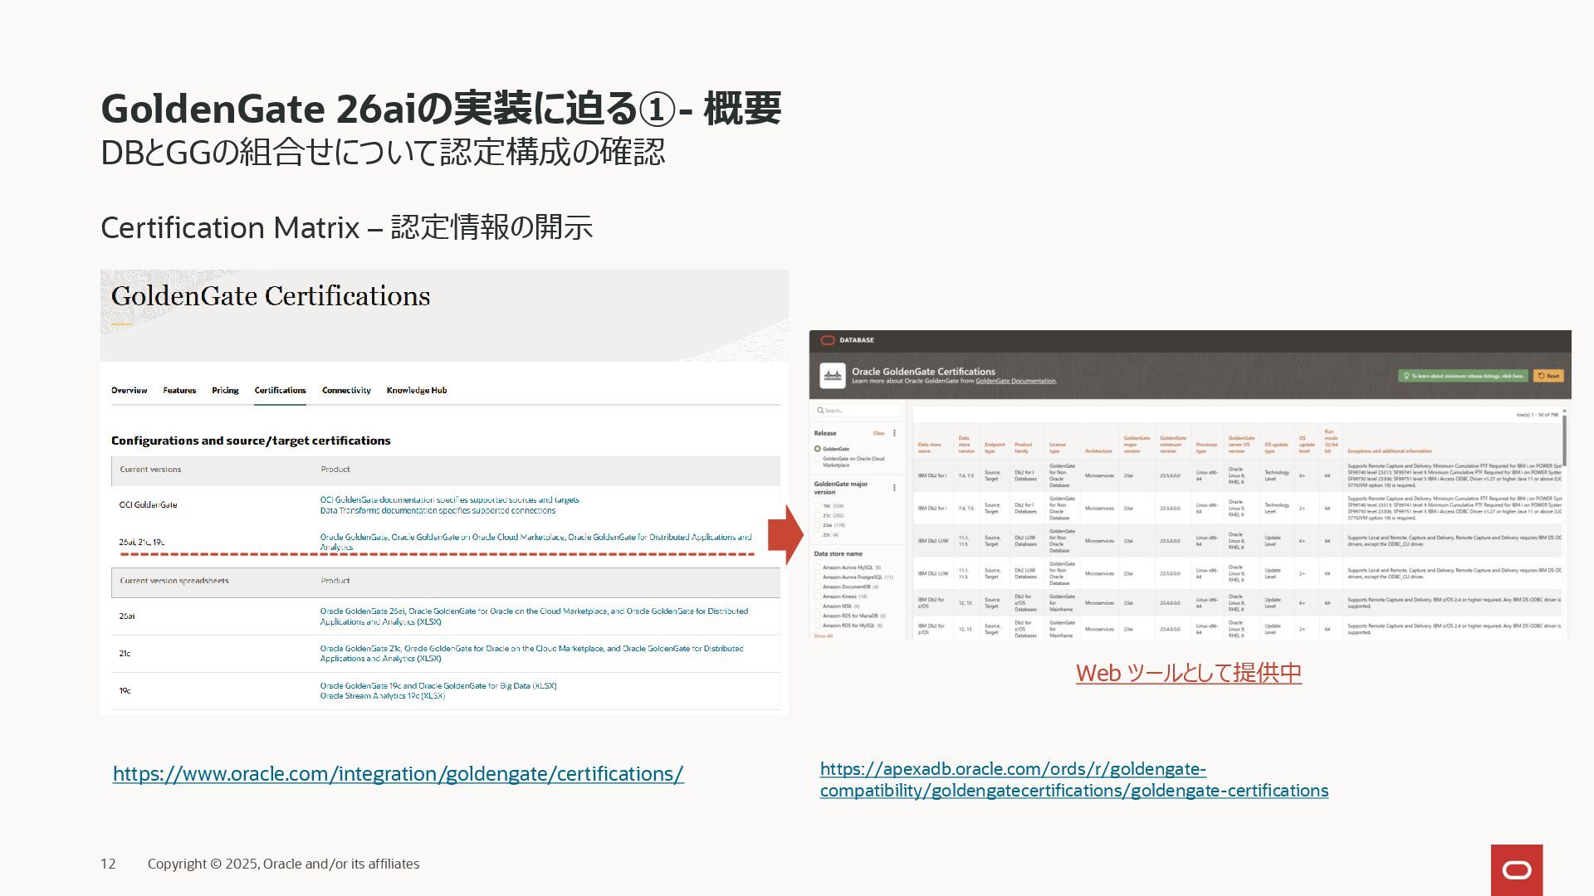Sort by Data store name column header
Screen dimensions: 1594x896
929,448
